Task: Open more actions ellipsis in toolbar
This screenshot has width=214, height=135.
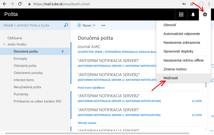Action: click(103, 26)
